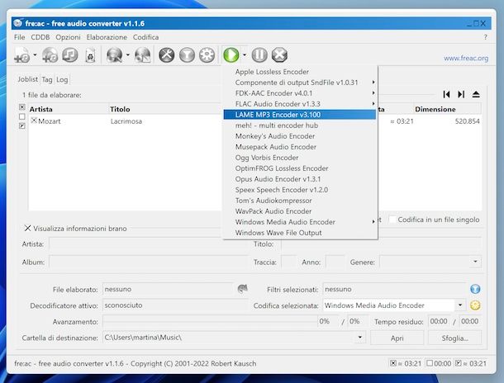504x383 pixels.
Task: Start encoding with the green play icon
Action: 231,55
